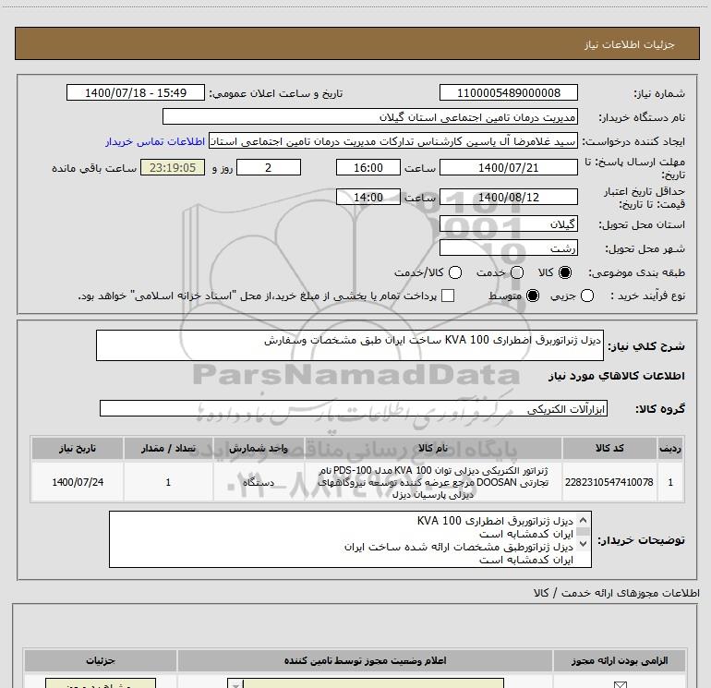Click the مشاهده مجوز button
The height and width of the screenshot is (688, 711).
coord(101,683)
